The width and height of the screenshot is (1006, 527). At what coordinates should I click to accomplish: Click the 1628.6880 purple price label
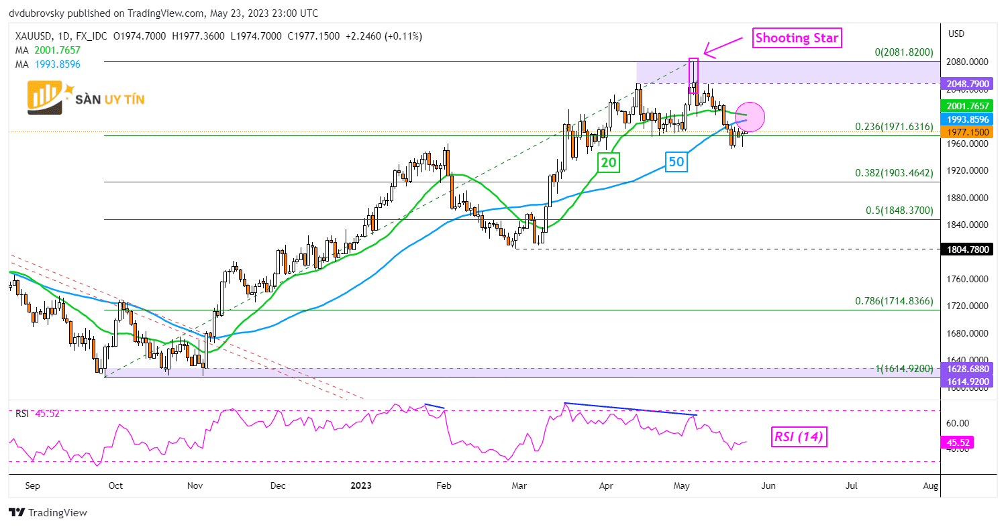(966, 369)
